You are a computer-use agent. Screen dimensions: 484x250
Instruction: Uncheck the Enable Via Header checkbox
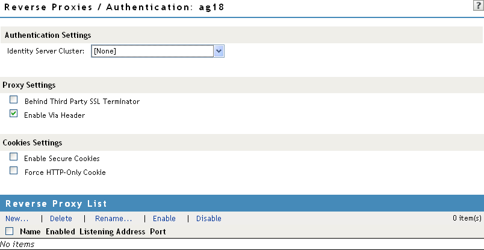14,114
